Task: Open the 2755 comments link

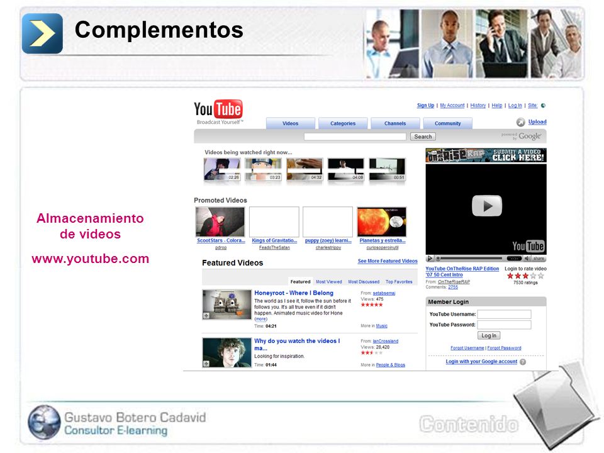Action: click(453, 287)
